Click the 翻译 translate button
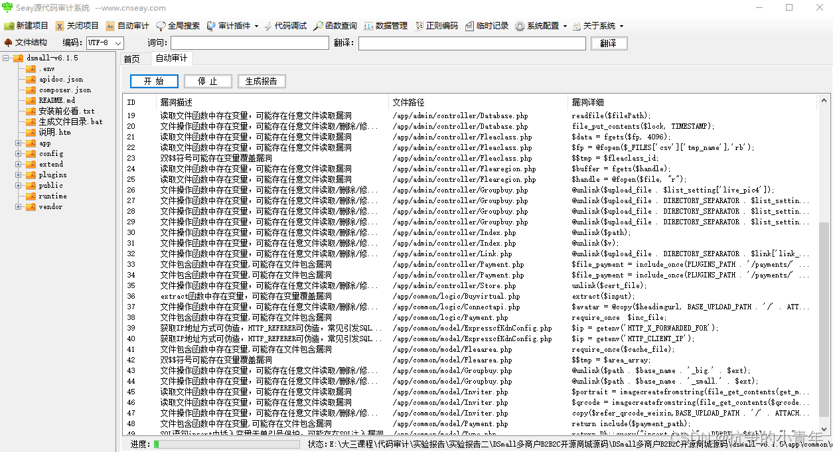The width and height of the screenshot is (833, 452). [x=609, y=43]
